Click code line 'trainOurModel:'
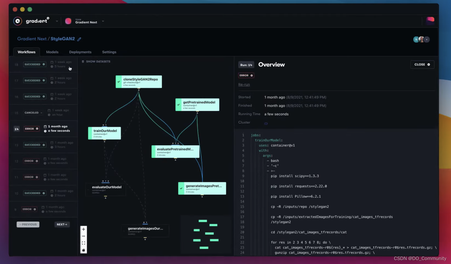 [x=269, y=140]
